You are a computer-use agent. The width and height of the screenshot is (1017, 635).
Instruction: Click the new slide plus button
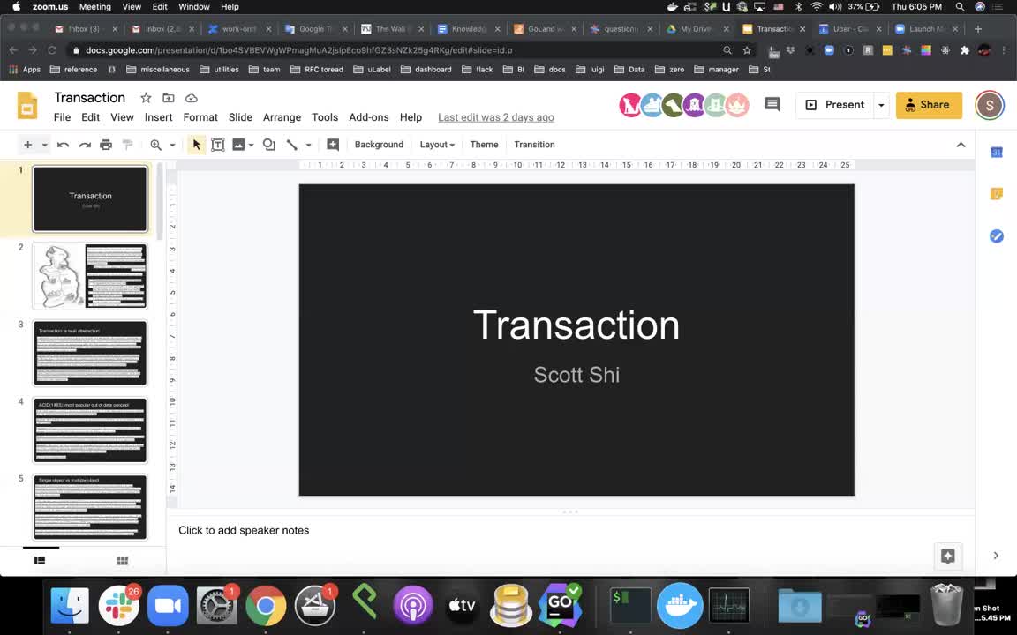[x=28, y=145]
